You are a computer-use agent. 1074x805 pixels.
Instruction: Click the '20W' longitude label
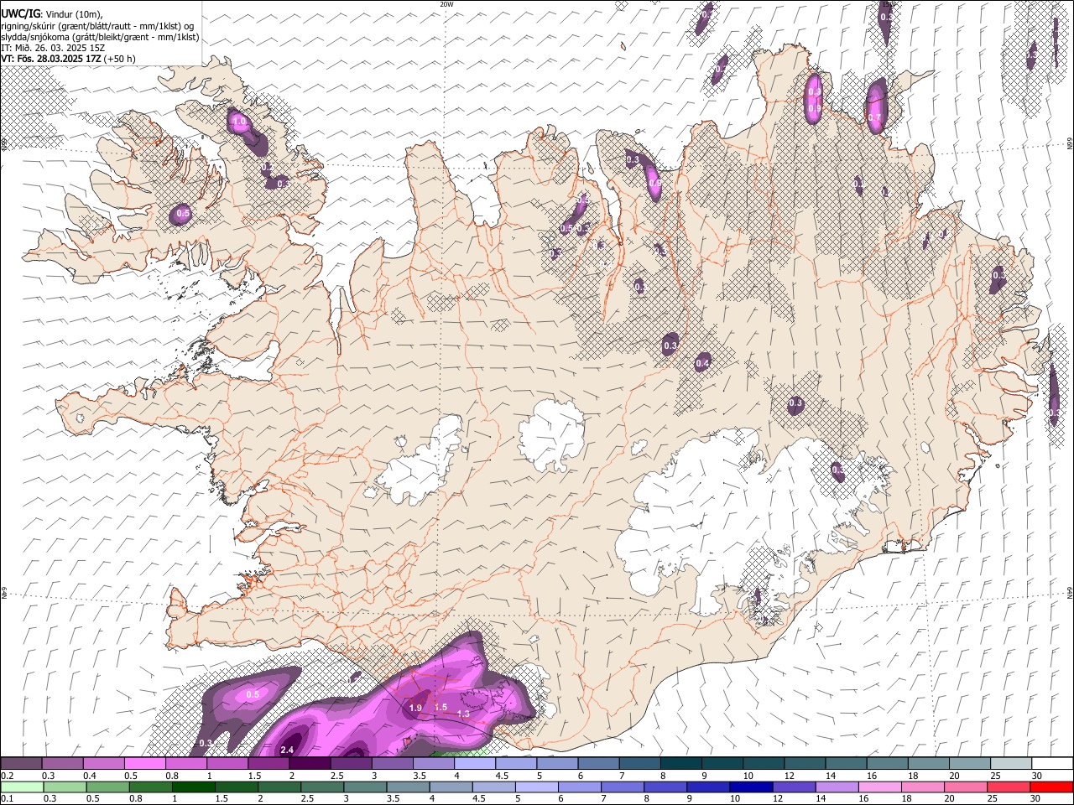tap(447, 4)
